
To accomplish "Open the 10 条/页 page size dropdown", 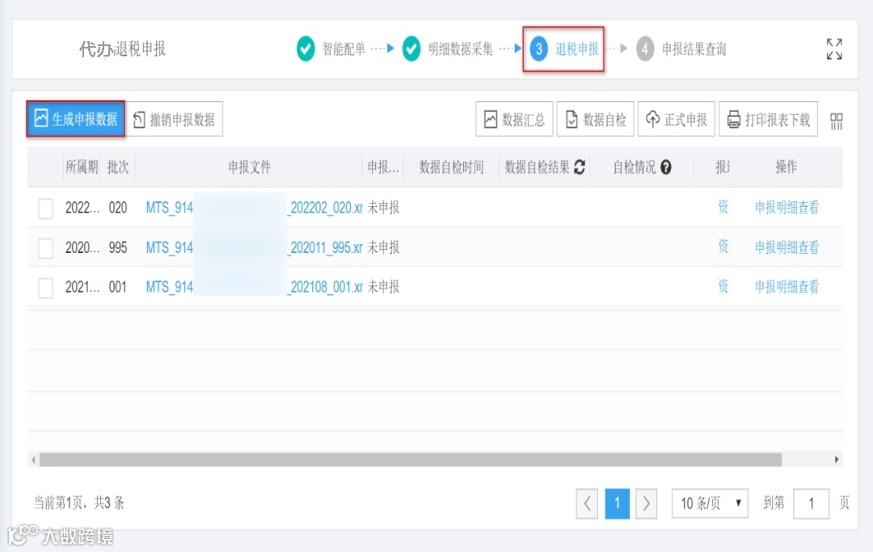I will pos(710,504).
